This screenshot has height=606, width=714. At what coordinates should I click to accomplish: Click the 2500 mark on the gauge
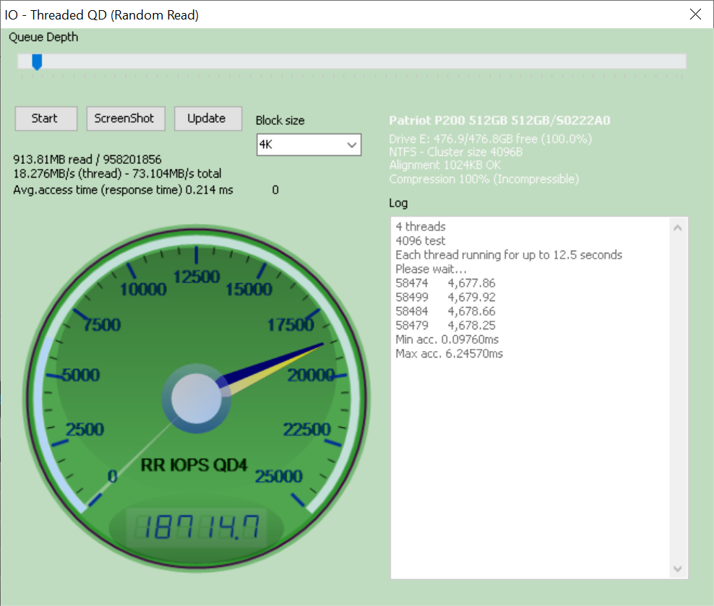[x=85, y=430]
